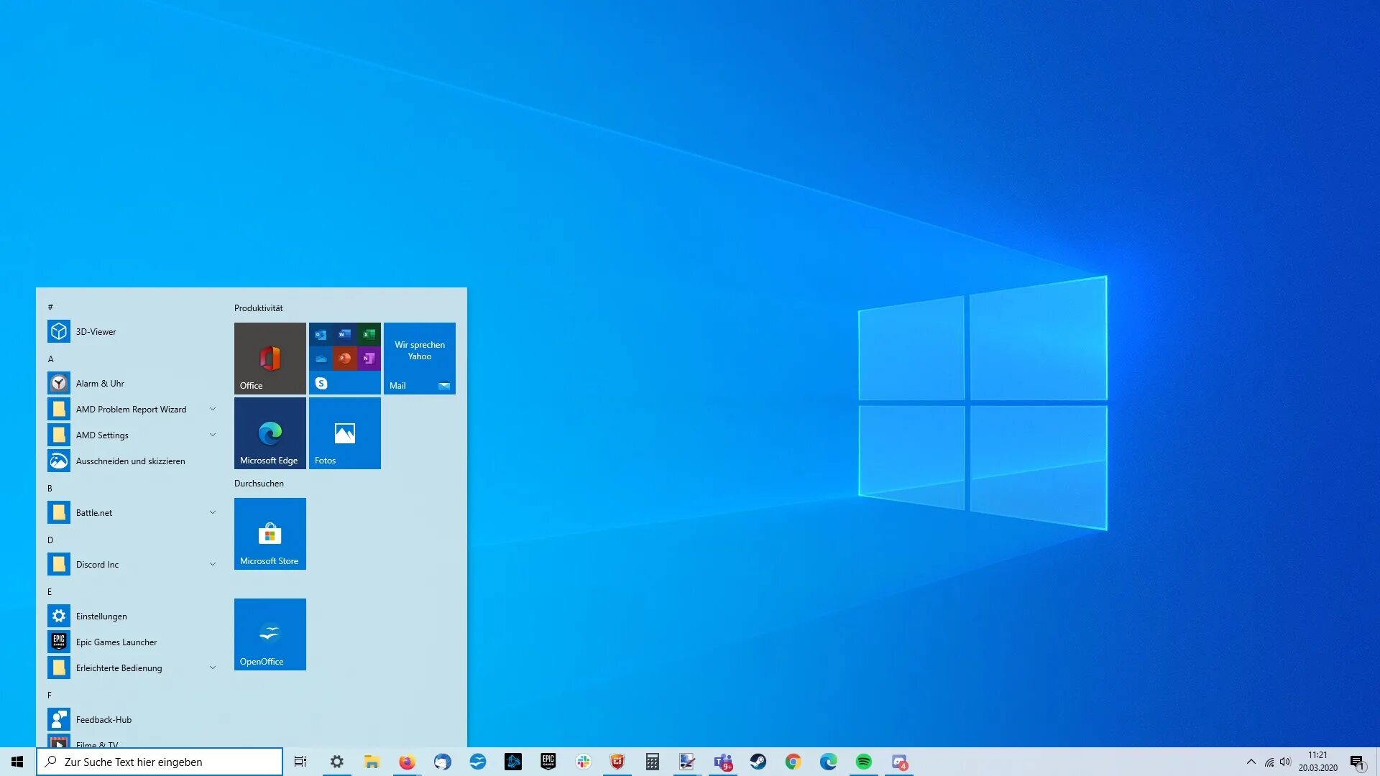This screenshot has width=1380, height=776.
Task: Launch the Microsoft Edge tile
Action: tap(270, 433)
